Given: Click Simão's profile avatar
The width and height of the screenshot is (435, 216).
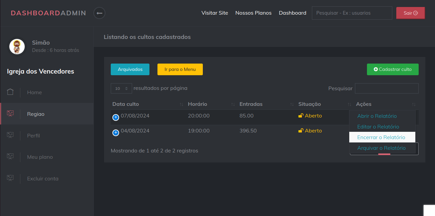Looking at the screenshot, I should (x=17, y=47).
